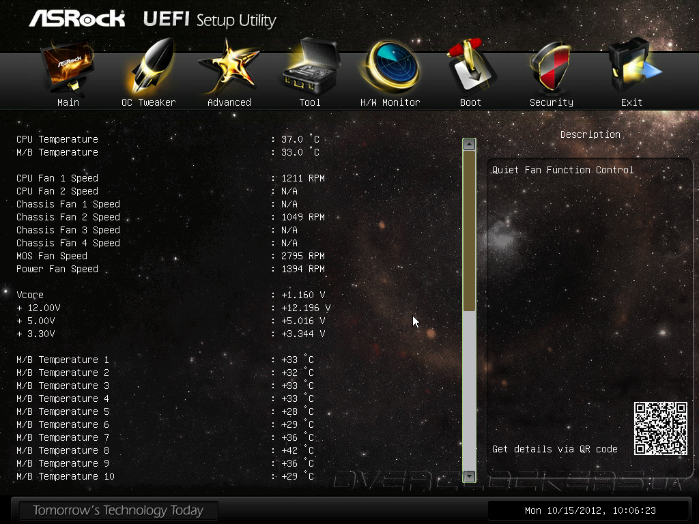Select the + 5.00V row

171,321
